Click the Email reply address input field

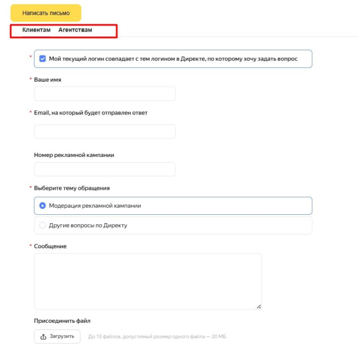(105, 131)
